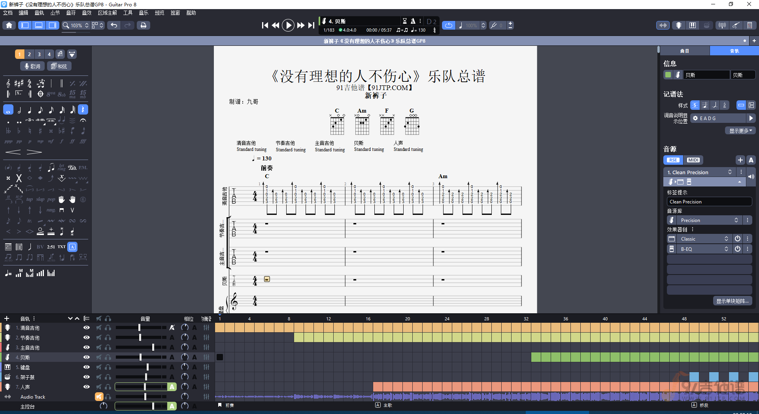759x414 pixels.
Task: Apply the dead note X tool
Action: [x=19, y=178]
